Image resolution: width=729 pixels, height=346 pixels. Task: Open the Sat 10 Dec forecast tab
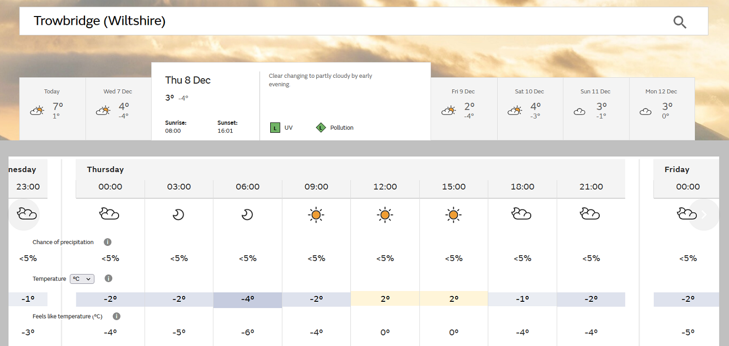[x=529, y=108]
